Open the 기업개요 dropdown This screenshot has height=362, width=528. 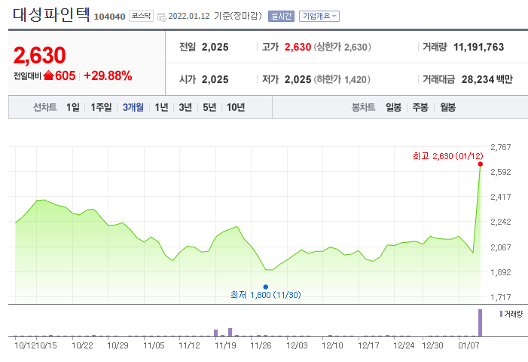tap(319, 16)
